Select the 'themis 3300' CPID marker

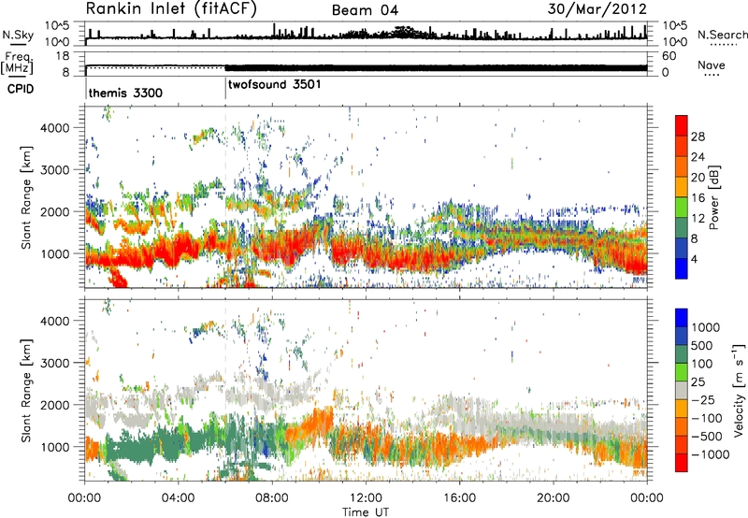(x=125, y=93)
